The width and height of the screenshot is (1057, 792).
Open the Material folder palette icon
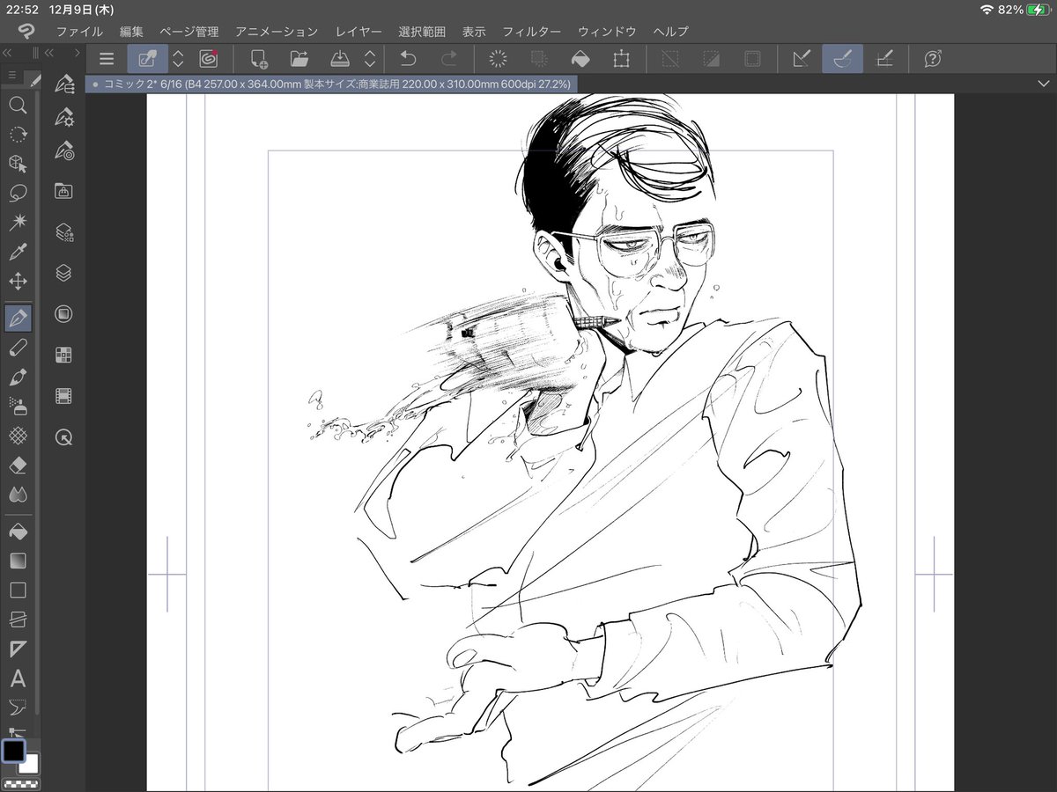click(63, 190)
